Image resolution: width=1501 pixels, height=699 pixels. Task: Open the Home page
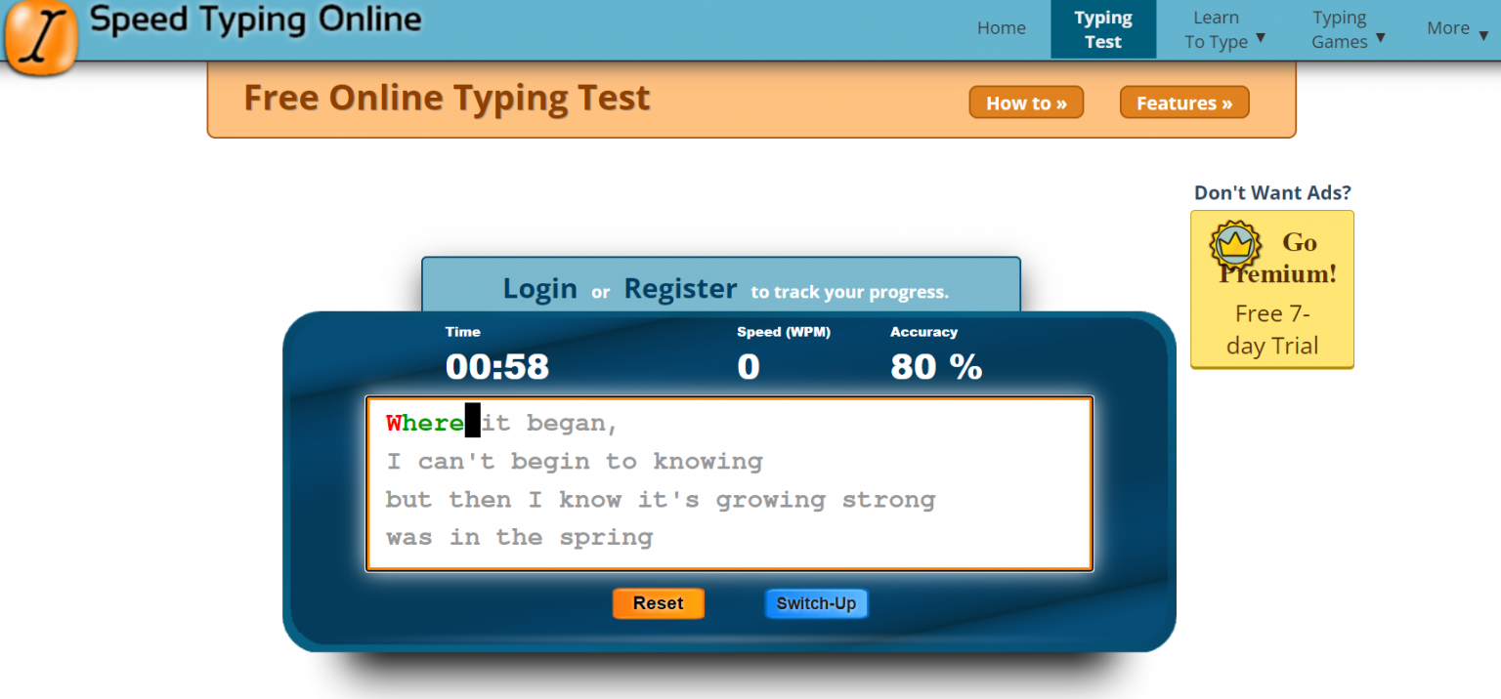coord(1001,28)
